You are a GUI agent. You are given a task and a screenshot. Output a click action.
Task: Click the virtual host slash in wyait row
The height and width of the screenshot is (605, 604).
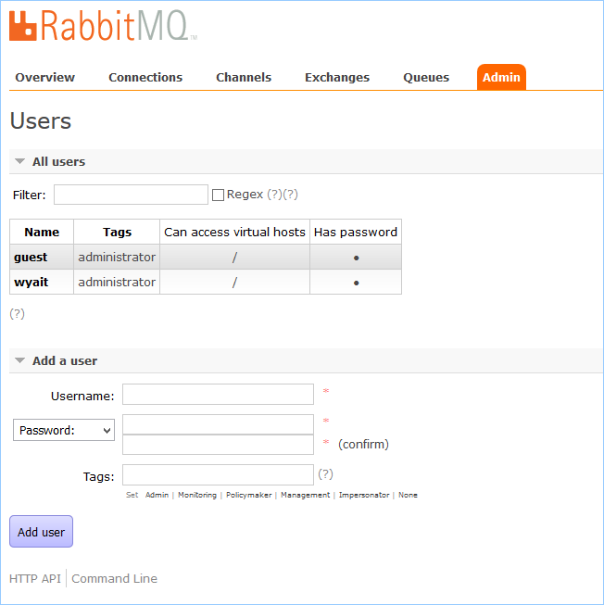[x=234, y=283]
